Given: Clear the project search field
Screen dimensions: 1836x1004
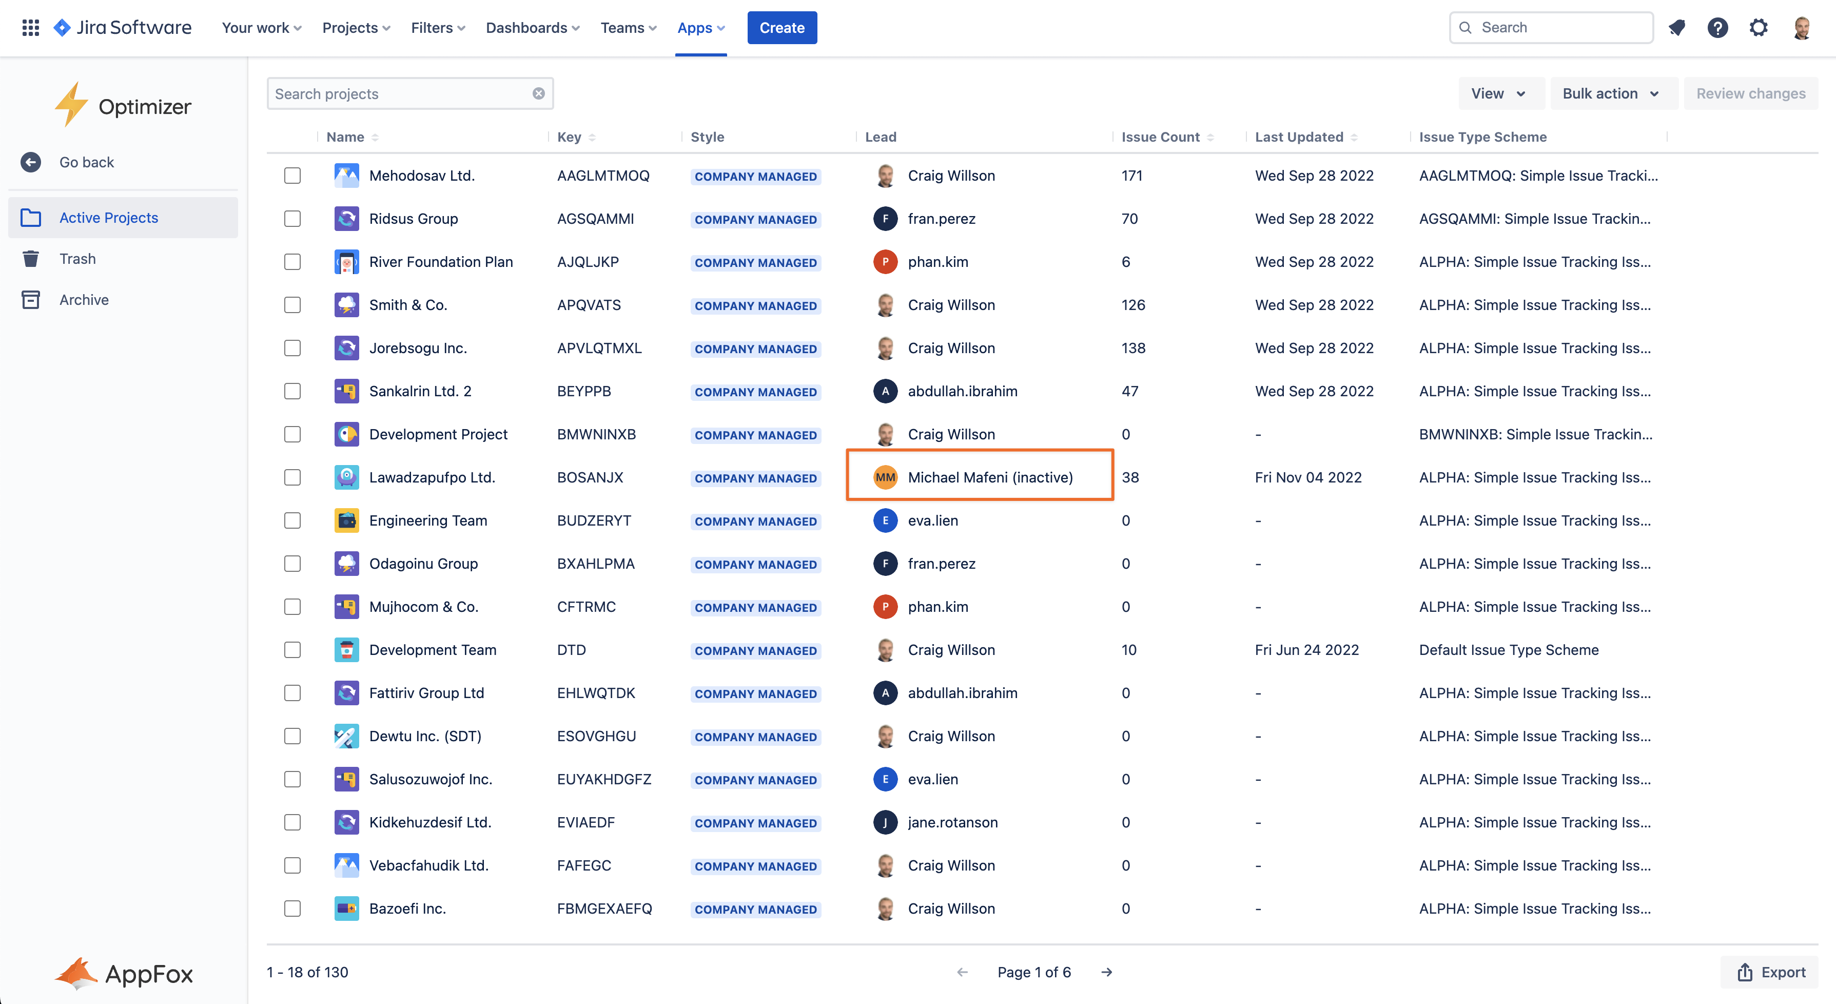Looking at the screenshot, I should (538, 93).
